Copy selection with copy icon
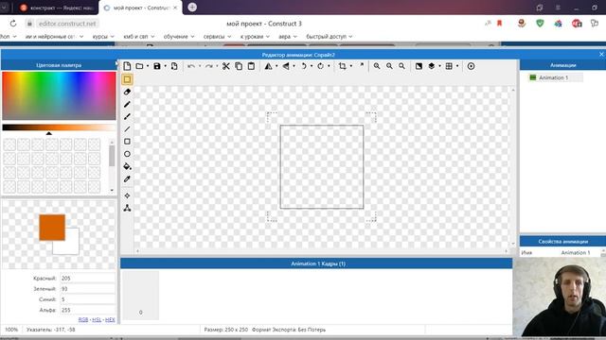Image resolution: width=606 pixels, height=340 pixels. click(x=239, y=66)
